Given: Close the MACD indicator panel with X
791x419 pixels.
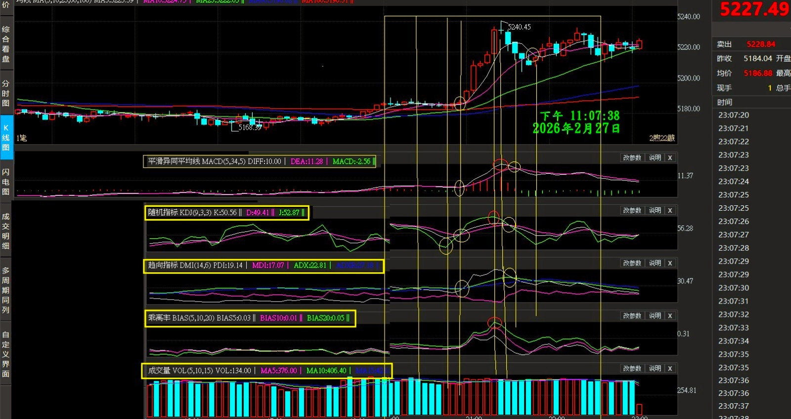Looking at the screenshot, I should click(670, 158).
